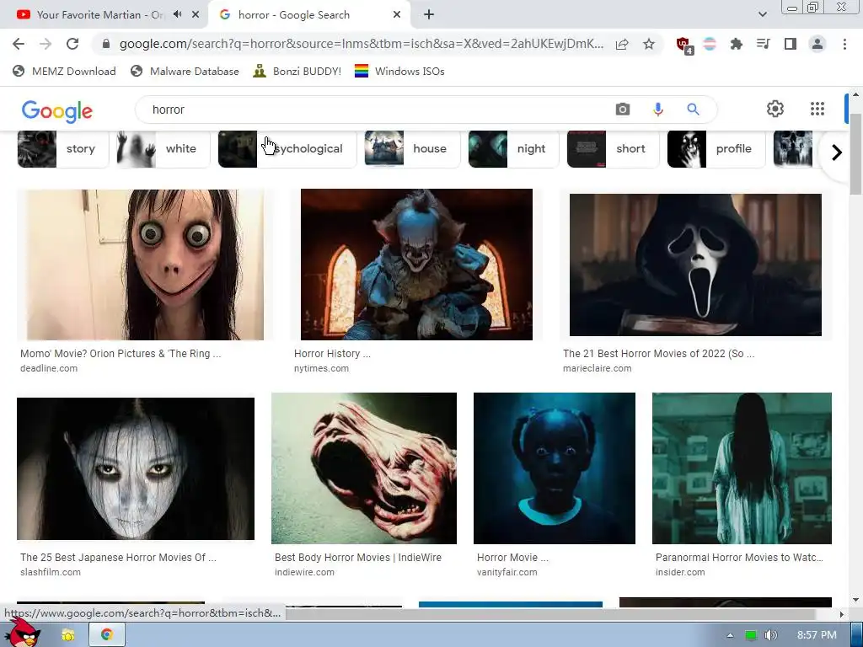Viewport: 863px width, 647px height.
Task: Bookmark this page with the star
Action: tap(649, 44)
